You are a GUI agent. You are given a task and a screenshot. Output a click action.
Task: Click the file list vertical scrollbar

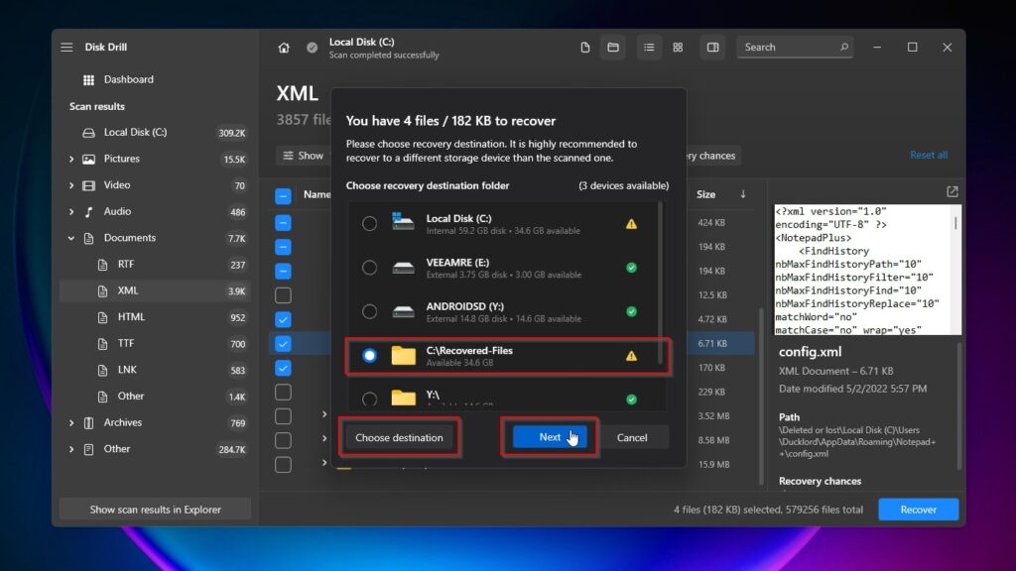pyautogui.click(x=761, y=395)
